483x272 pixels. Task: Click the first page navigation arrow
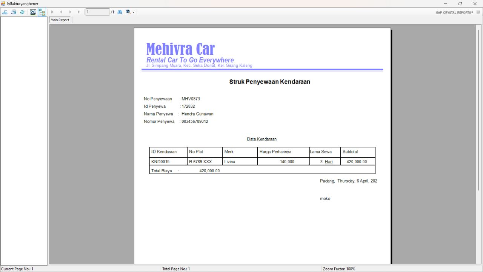coord(52,12)
